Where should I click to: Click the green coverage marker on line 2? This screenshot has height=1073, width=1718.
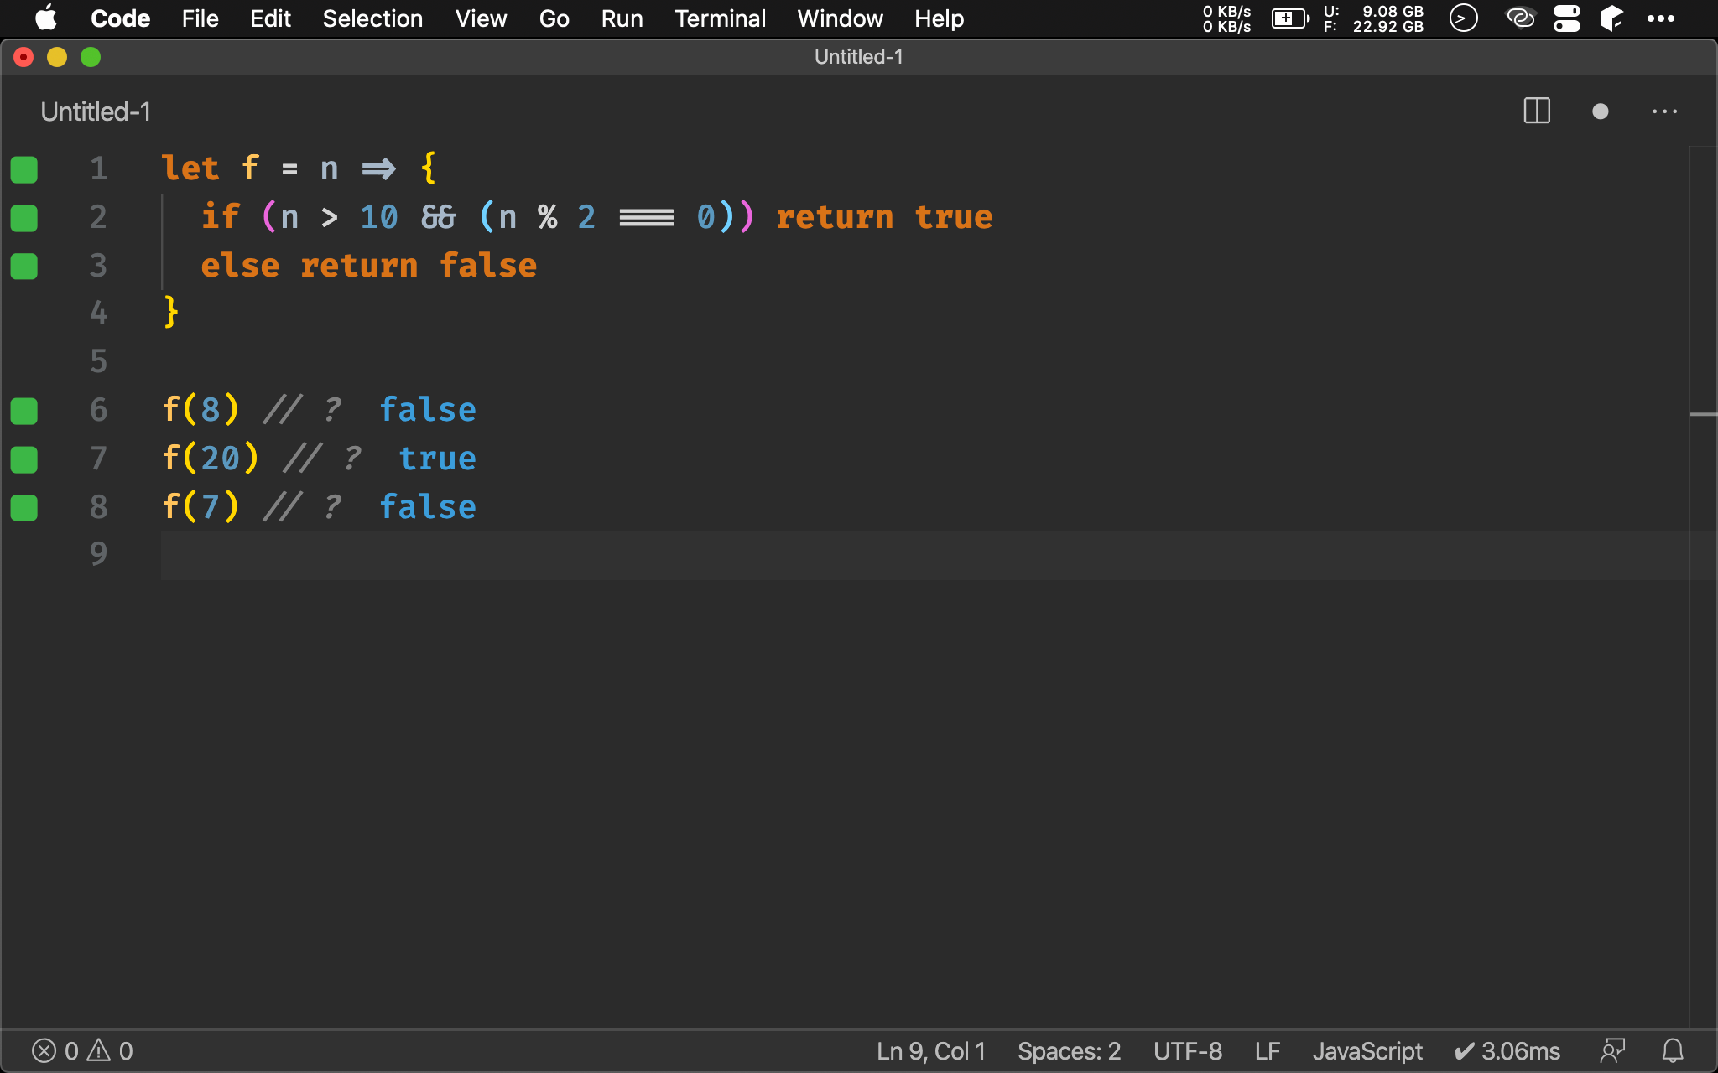(24, 218)
